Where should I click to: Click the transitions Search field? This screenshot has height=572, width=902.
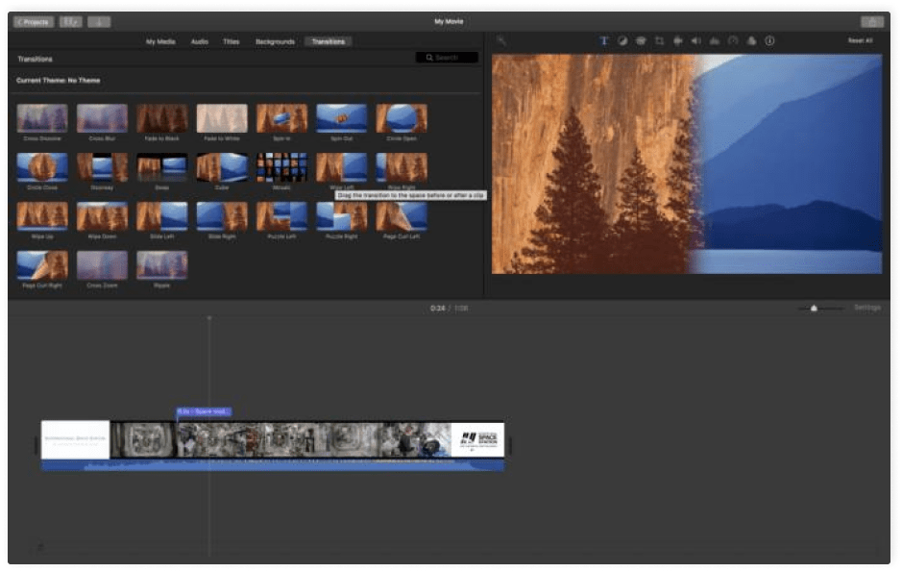coord(447,58)
